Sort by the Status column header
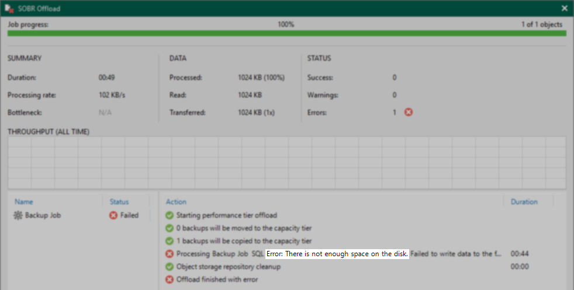574x290 pixels. 119,202
